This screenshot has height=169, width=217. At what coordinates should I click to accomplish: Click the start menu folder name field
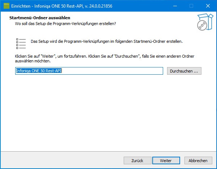[x=89, y=71]
